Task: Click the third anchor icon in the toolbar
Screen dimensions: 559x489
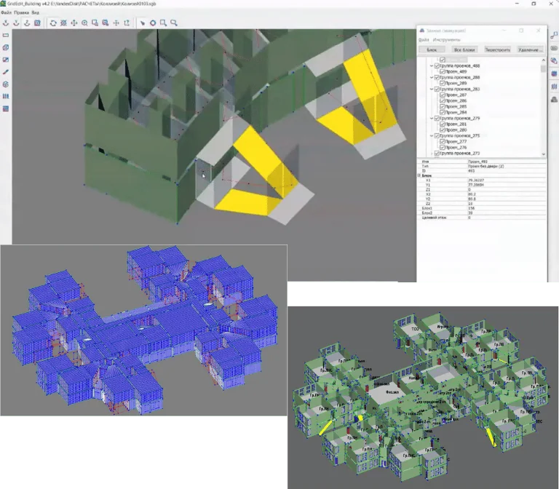Action: click(x=27, y=23)
